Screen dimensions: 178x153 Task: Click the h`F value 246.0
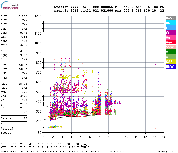pyautogui.click(x=23, y=65)
